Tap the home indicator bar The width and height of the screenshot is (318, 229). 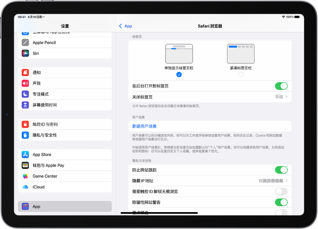pos(159,213)
